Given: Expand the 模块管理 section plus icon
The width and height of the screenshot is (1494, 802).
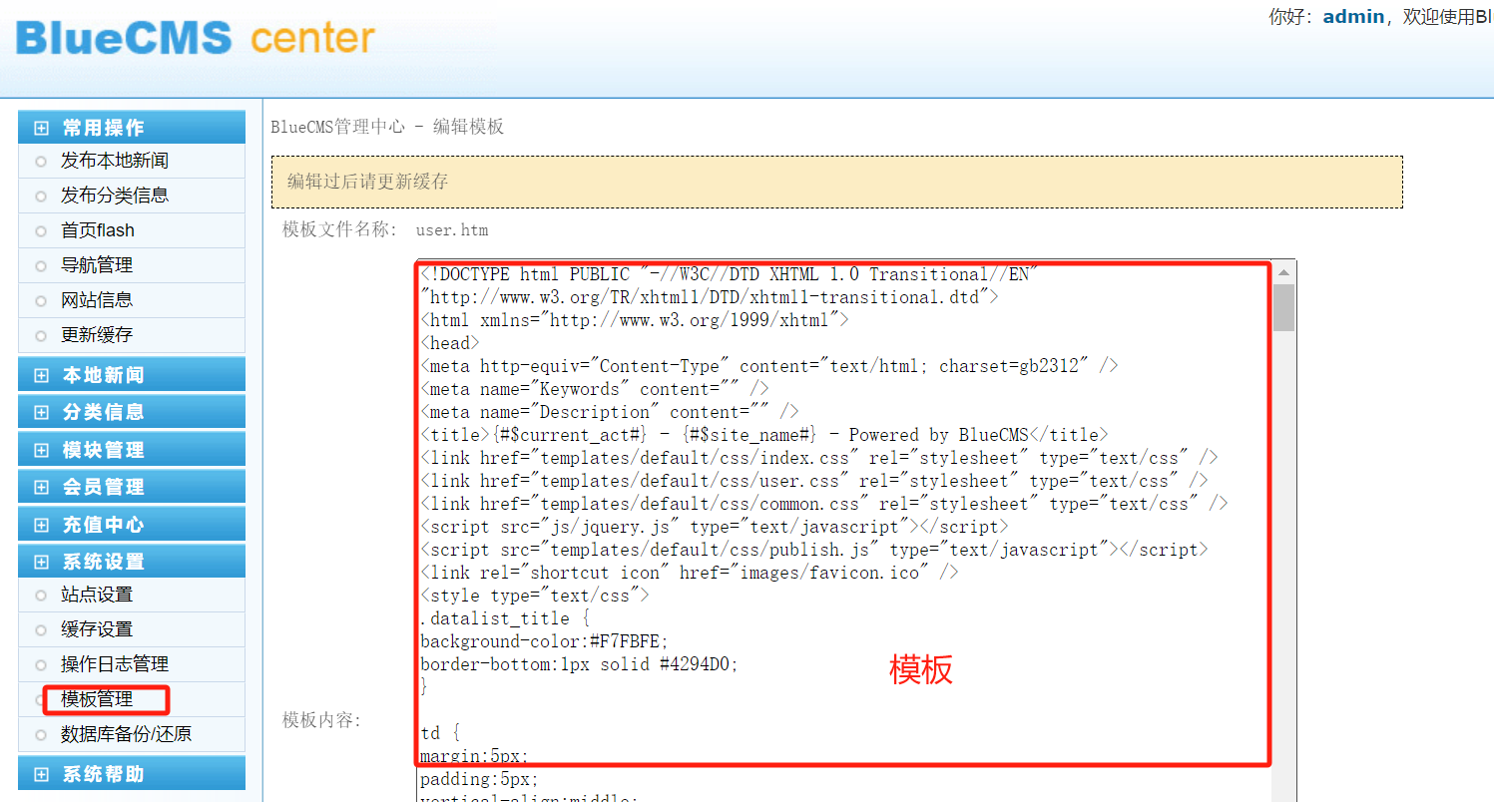Looking at the screenshot, I should pos(41,450).
